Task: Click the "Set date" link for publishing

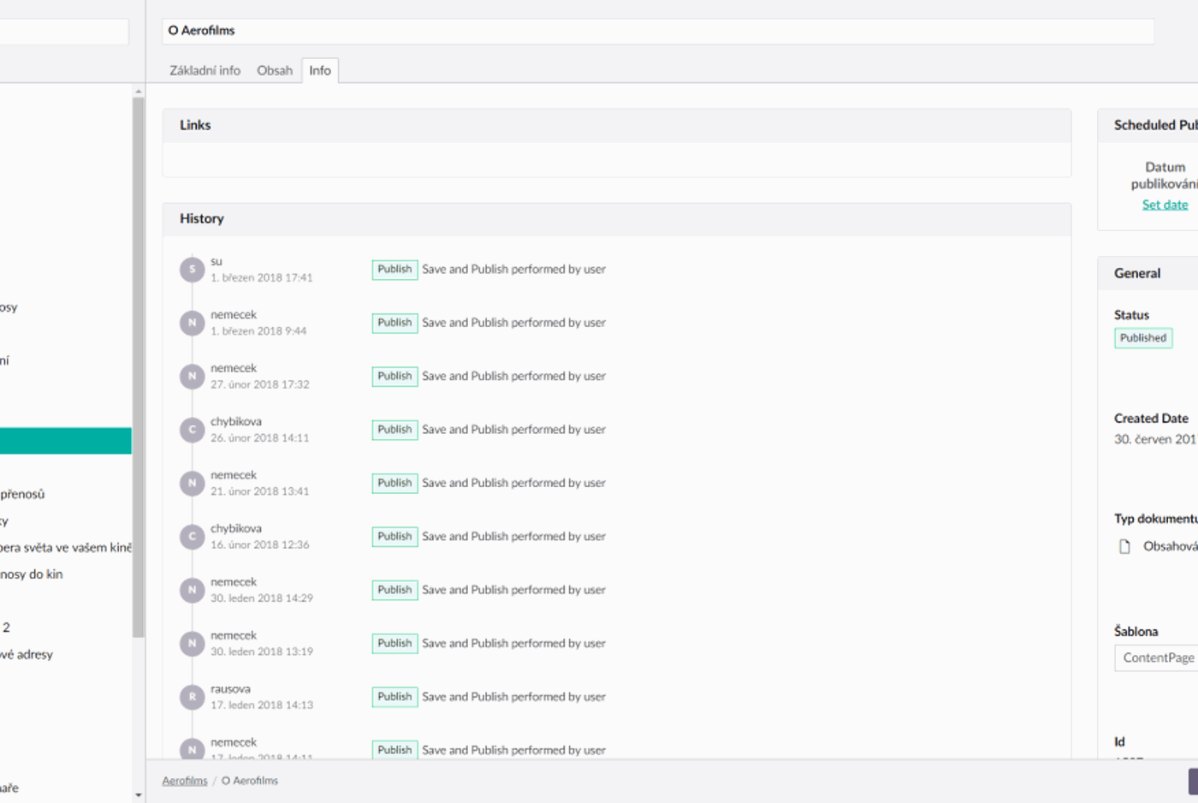Action: (x=1164, y=205)
